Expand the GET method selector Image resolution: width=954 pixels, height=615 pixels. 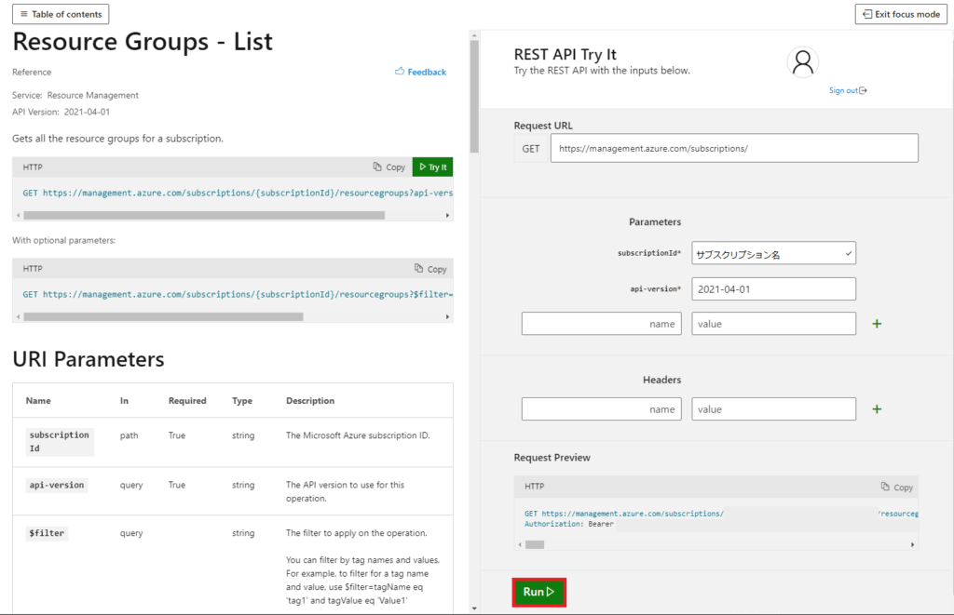531,147
